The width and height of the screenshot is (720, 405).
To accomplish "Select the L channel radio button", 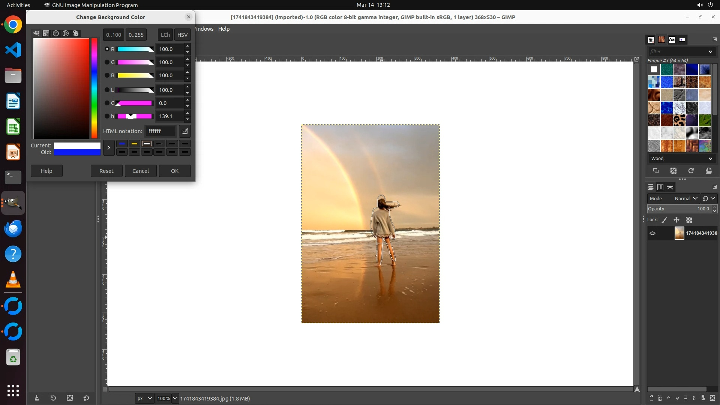I will coord(107,90).
